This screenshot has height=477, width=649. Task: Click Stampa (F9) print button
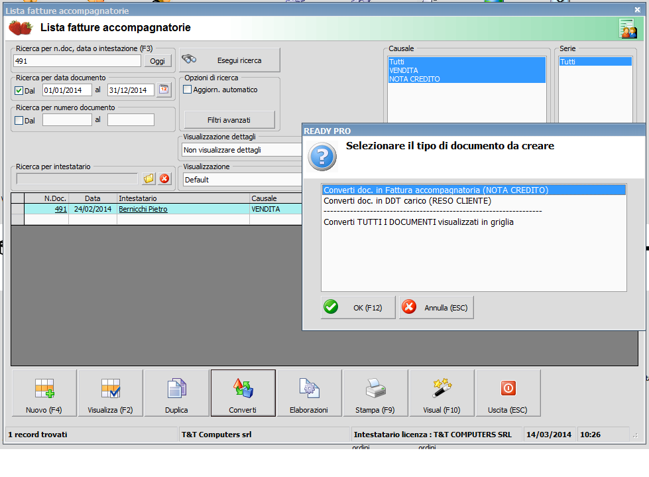coord(375,393)
